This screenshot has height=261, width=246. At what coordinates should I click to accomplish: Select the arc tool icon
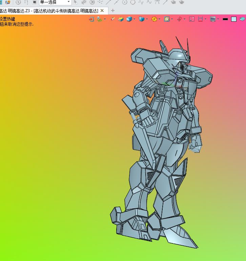(x=157, y=2)
